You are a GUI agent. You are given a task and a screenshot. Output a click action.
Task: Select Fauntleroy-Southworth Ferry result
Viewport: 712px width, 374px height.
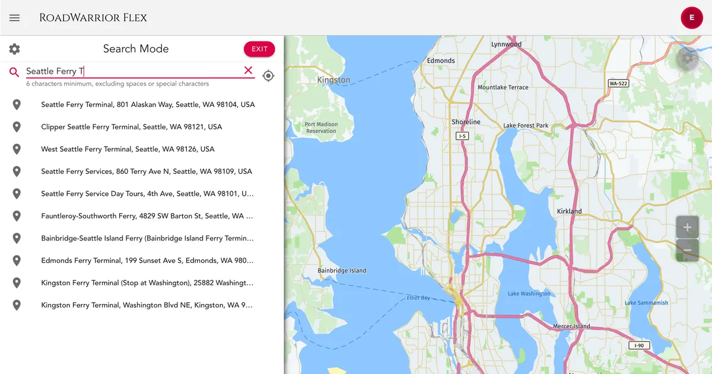point(142,216)
